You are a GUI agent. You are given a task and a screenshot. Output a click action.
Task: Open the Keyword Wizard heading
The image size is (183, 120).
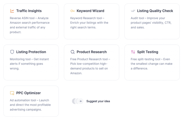point(90,11)
